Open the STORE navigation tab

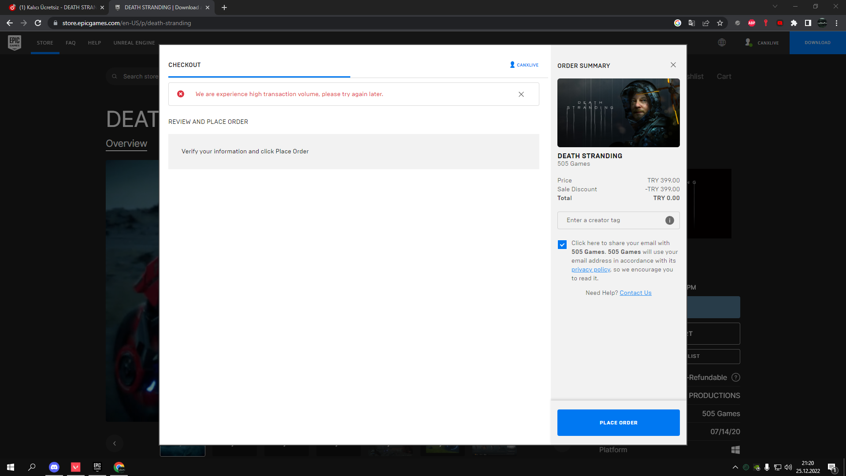click(x=45, y=43)
